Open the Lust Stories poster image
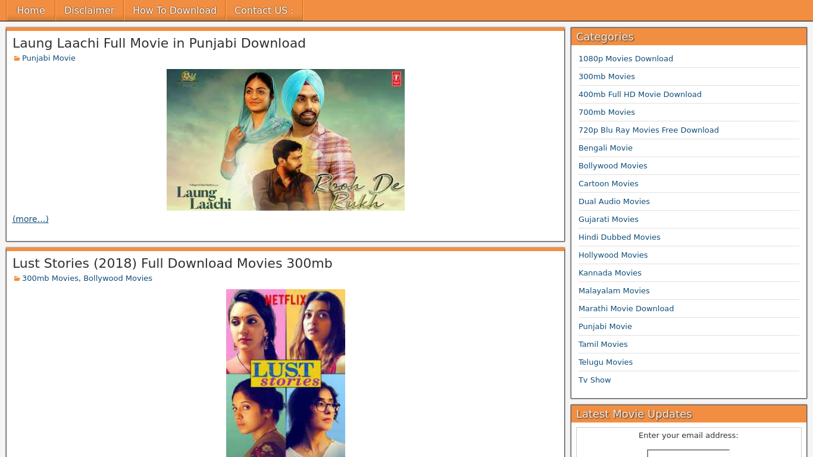This screenshot has height=457, width=813. 286,373
